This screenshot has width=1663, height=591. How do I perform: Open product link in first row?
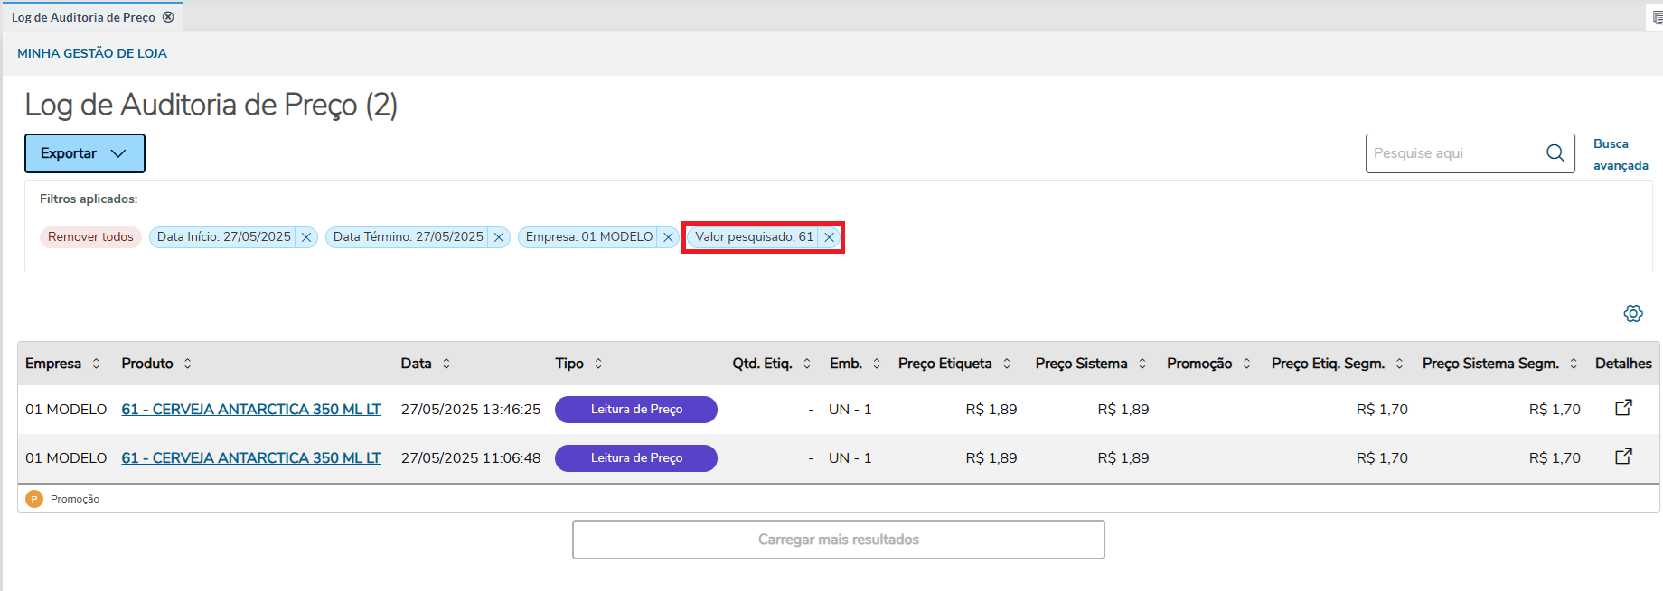point(251,410)
